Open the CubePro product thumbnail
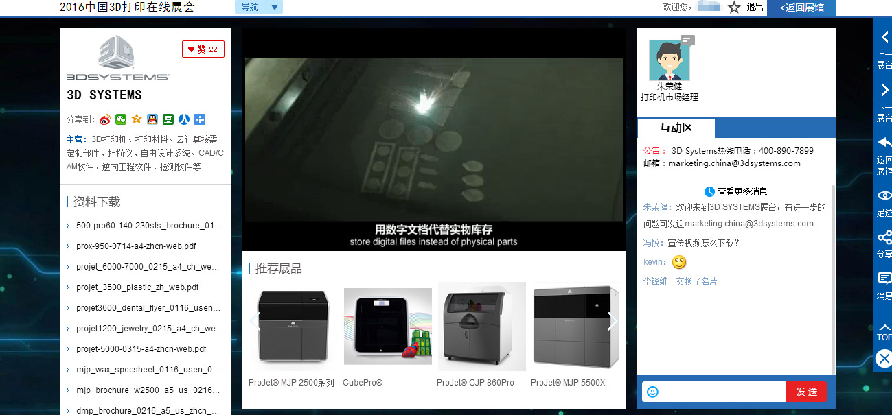892x415 pixels. (388, 327)
